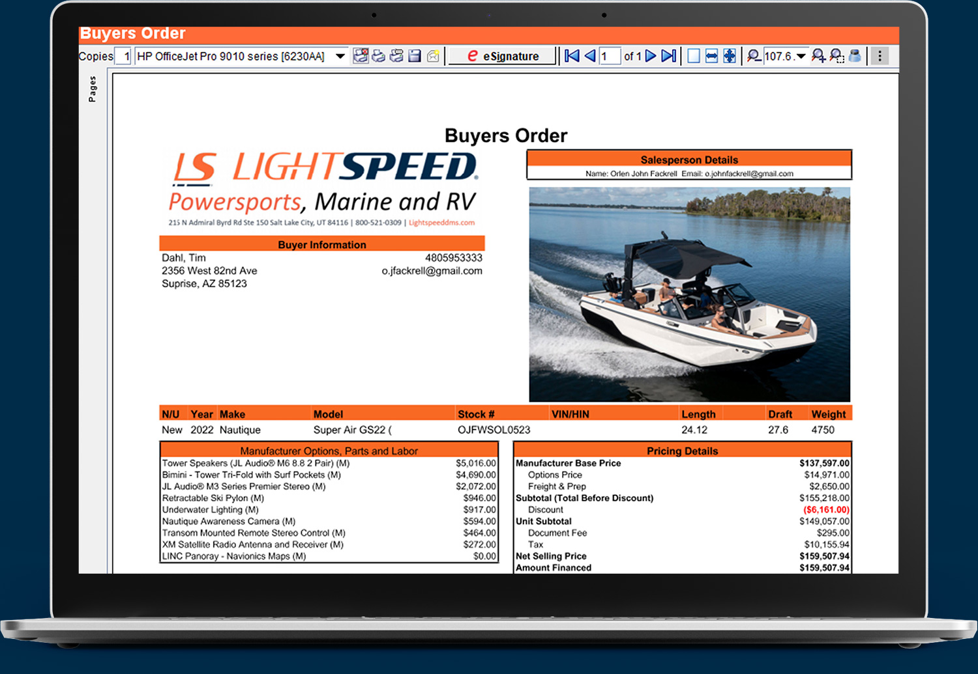Click the printer setup icon
Screen dimensions: 978x674
coord(361,56)
